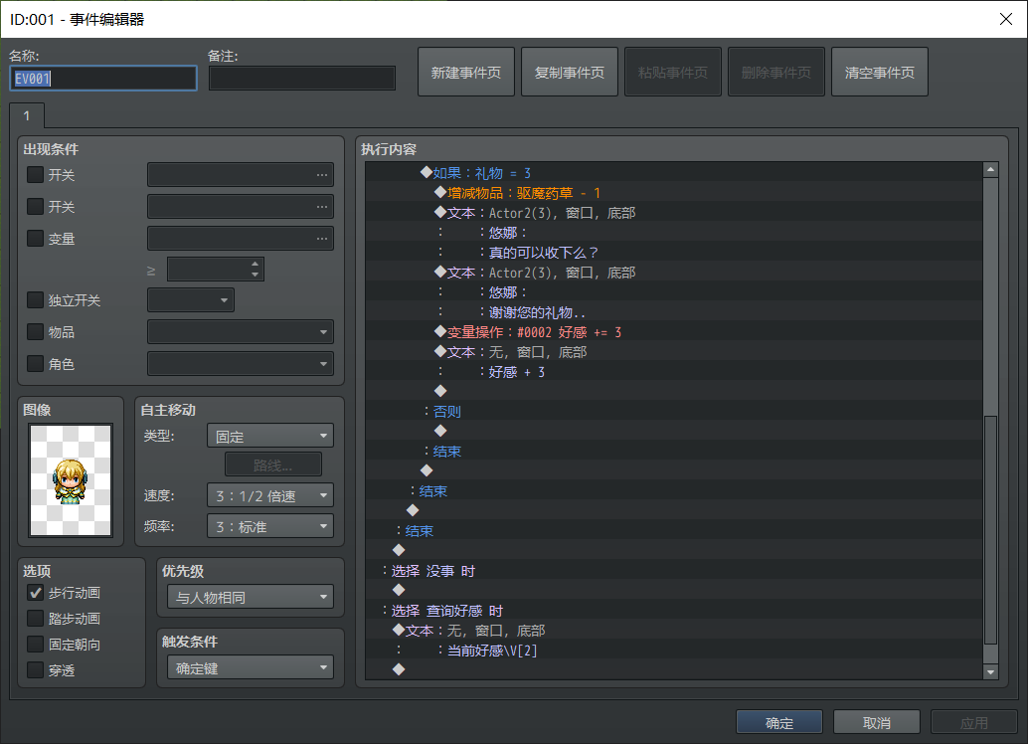Select the 如果：礼物 = 3 command line
The image size is (1028, 744).
point(674,172)
